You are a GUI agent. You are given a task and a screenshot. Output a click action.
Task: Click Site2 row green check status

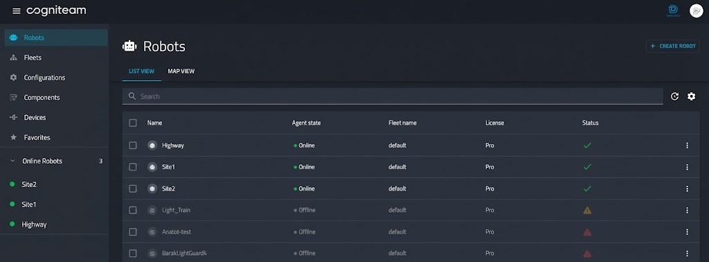587,189
